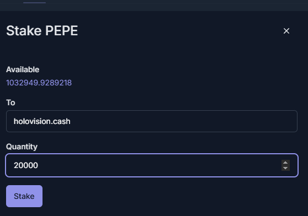Click the Available label
The height and width of the screenshot is (216, 308).
click(23, 69)
